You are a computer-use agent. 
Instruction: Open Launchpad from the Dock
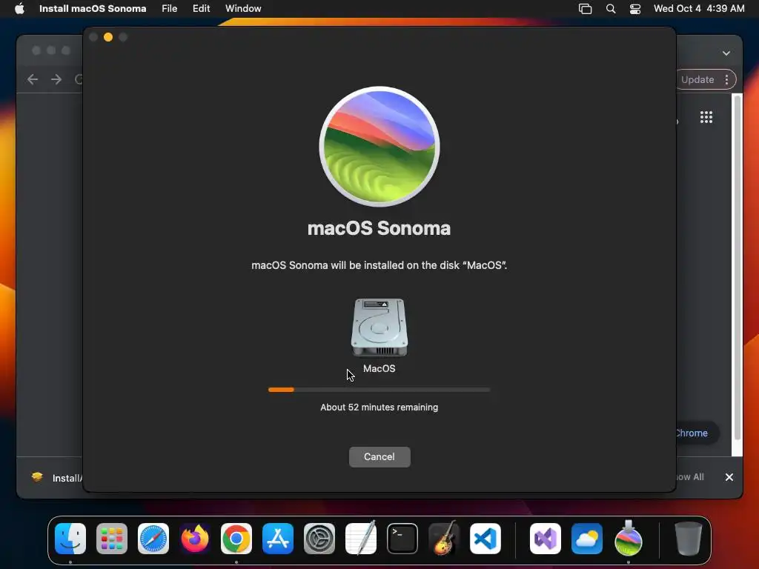112,539
